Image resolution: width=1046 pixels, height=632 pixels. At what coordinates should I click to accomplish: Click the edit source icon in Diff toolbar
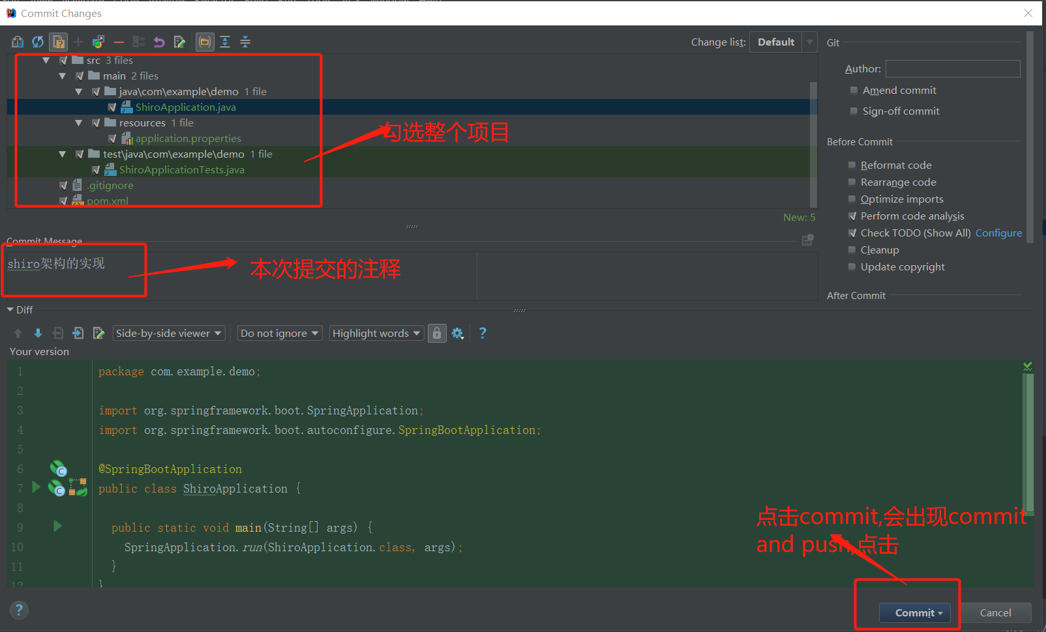[98, 334]
